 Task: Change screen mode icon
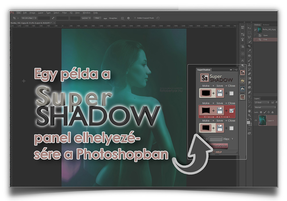[249, 133]
